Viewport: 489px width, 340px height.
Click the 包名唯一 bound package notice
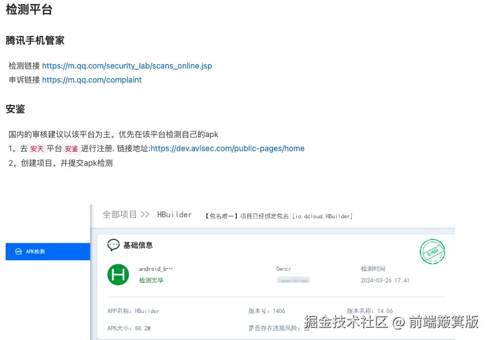279,216
